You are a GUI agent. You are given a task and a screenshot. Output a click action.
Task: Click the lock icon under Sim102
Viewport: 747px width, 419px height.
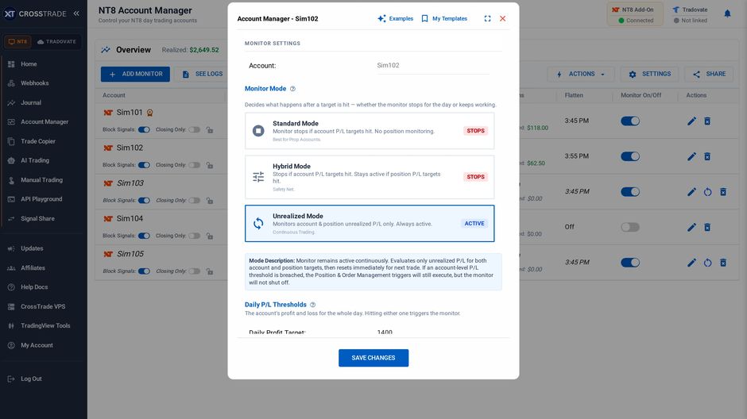pyautogui.click(x=210, y=166)
